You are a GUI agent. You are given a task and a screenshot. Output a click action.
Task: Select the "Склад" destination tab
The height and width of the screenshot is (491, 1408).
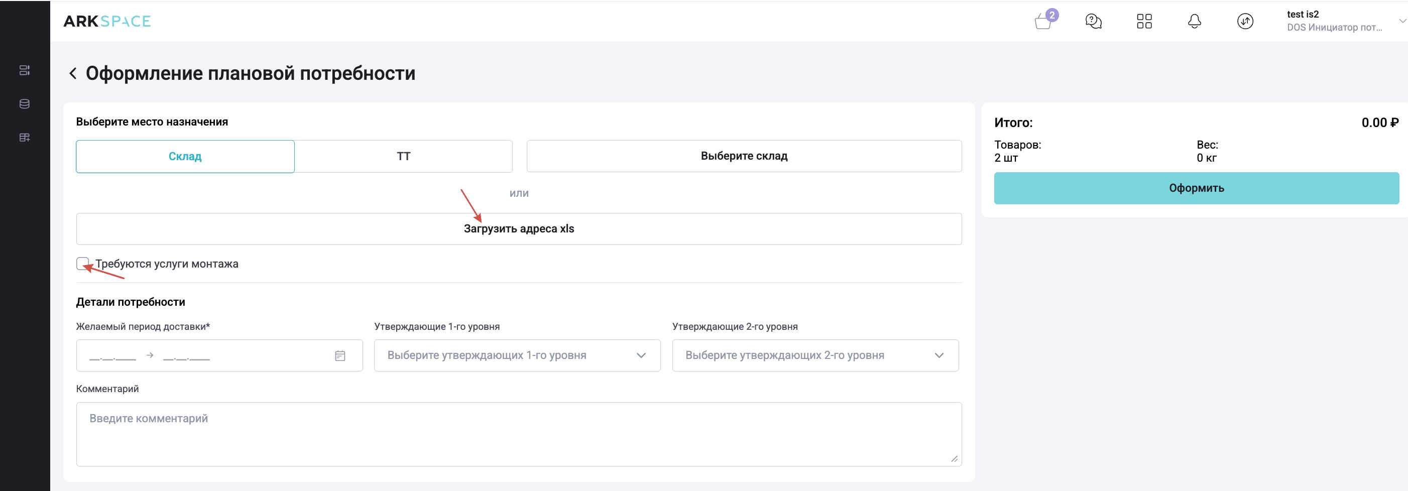coord(185,156)
